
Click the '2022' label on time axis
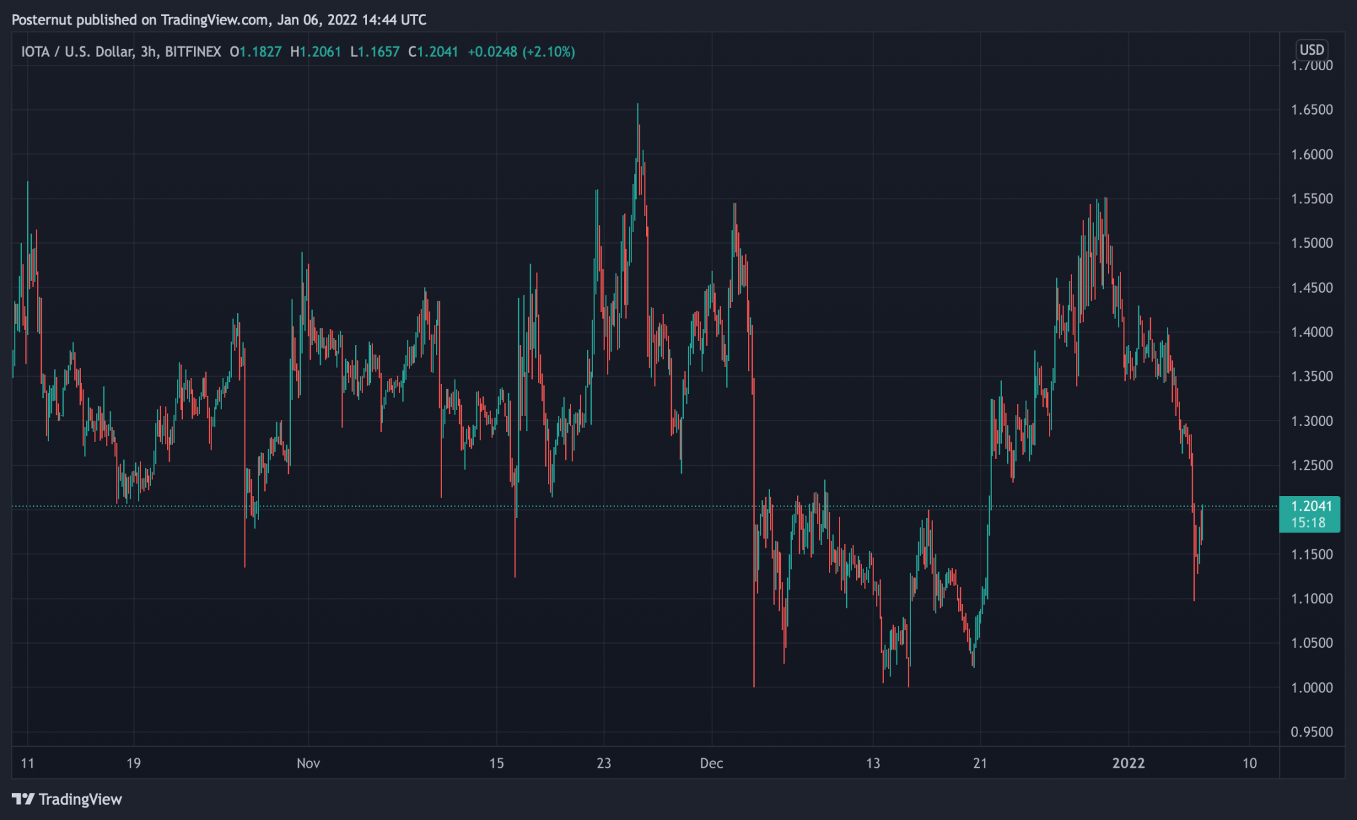1128,763
